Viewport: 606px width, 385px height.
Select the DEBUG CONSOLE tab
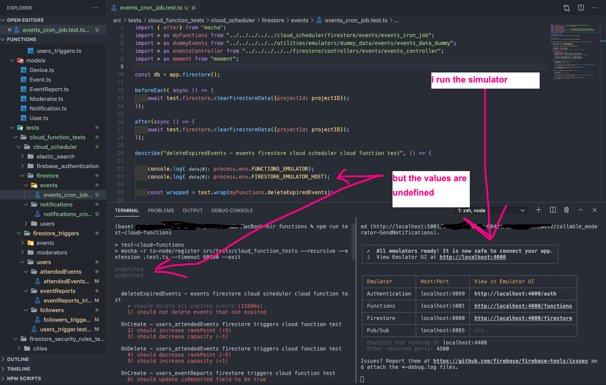tap(232, 210)
